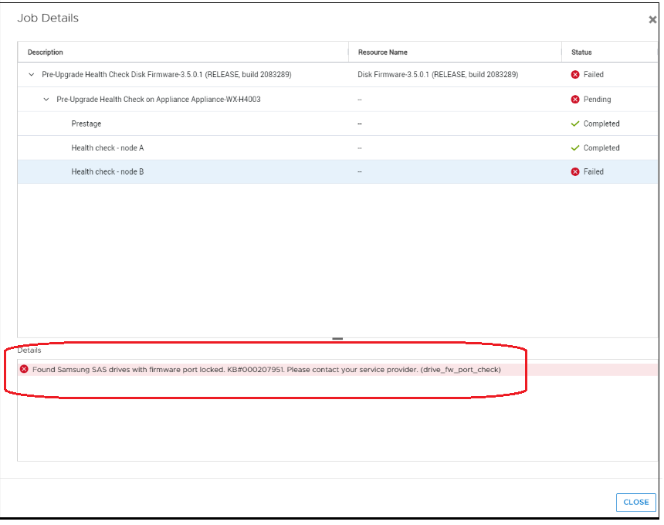
Task: Click the Completed checkmark for Health check node A
Action: (574, 147)
